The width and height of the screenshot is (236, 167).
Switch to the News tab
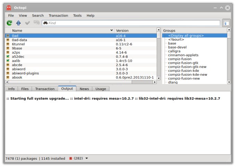point(84,89)
